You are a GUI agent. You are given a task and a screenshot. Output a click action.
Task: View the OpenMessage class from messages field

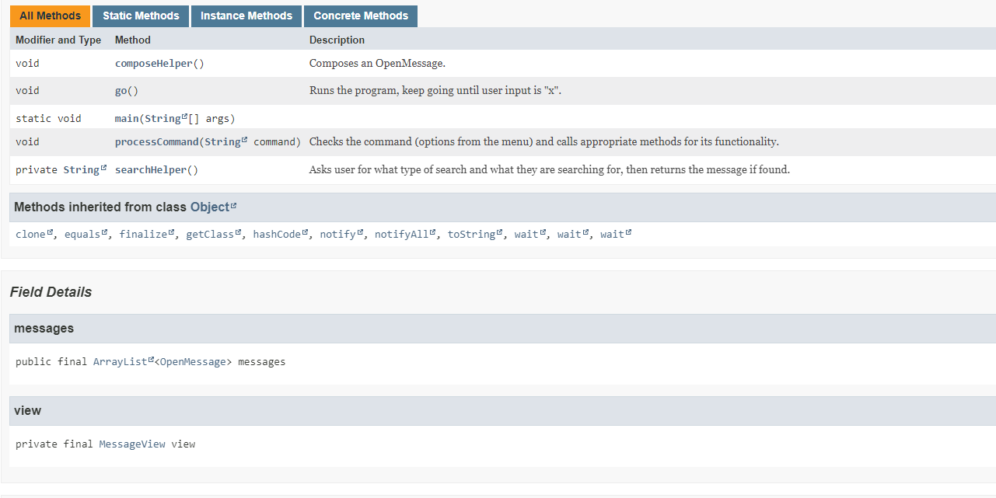pos(192,361)
